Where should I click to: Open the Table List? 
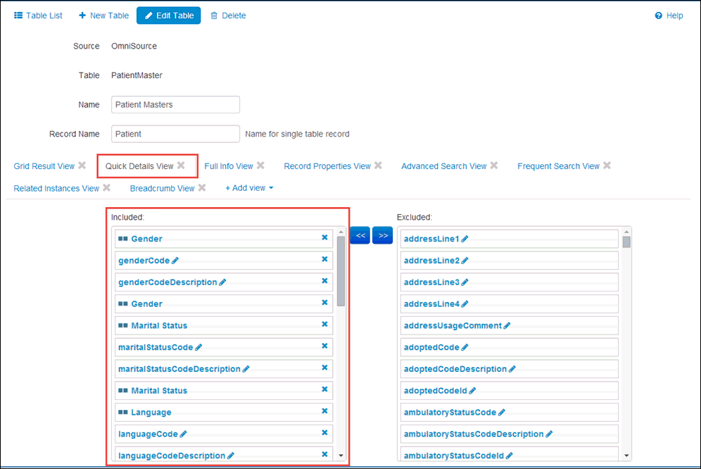38,15
